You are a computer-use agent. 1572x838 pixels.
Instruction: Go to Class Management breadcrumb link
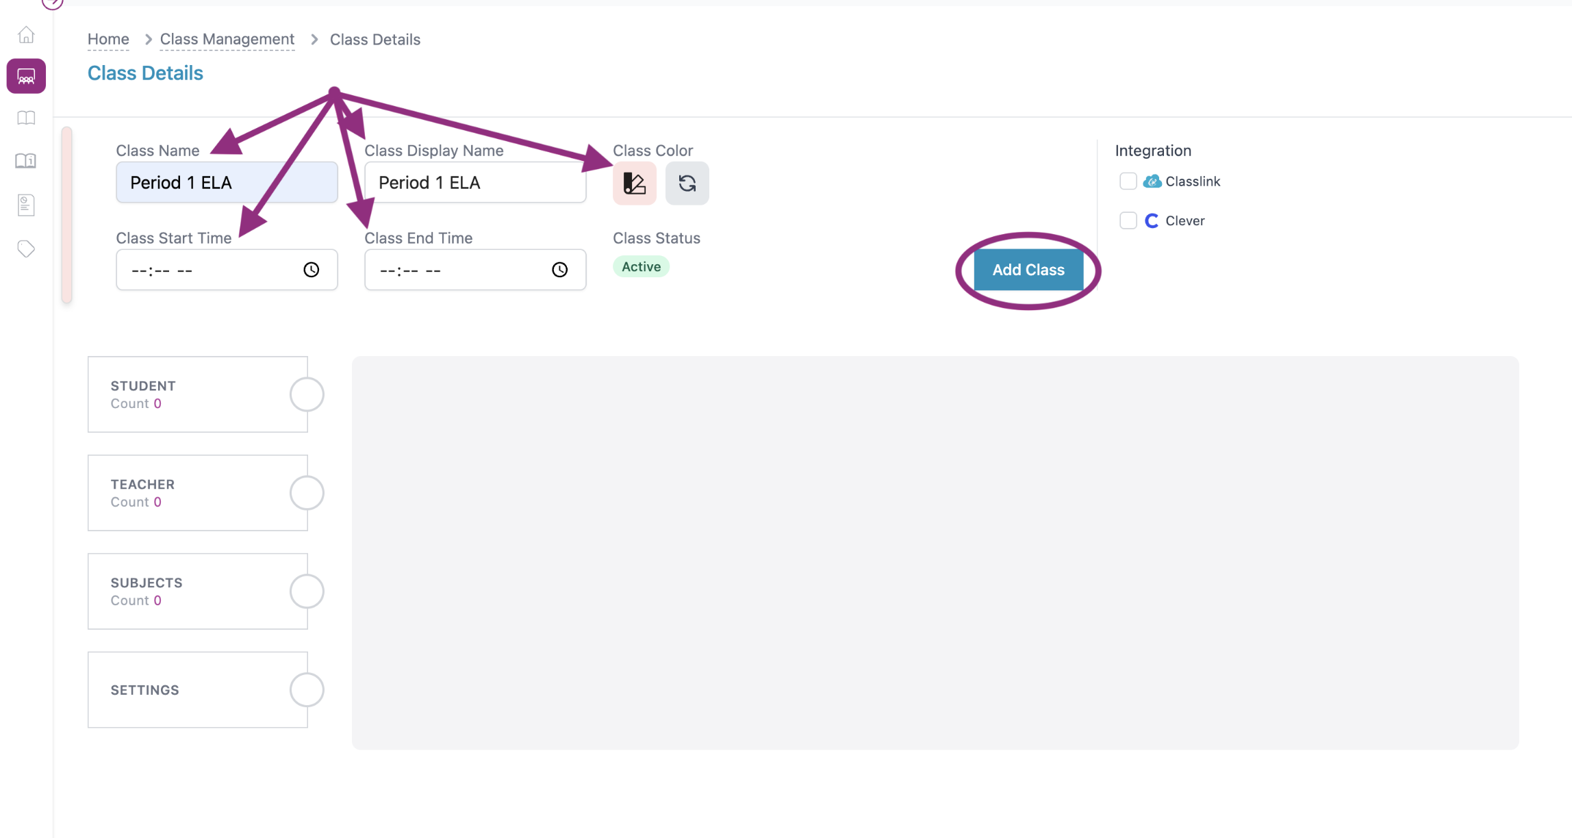(x=227, y=39)
